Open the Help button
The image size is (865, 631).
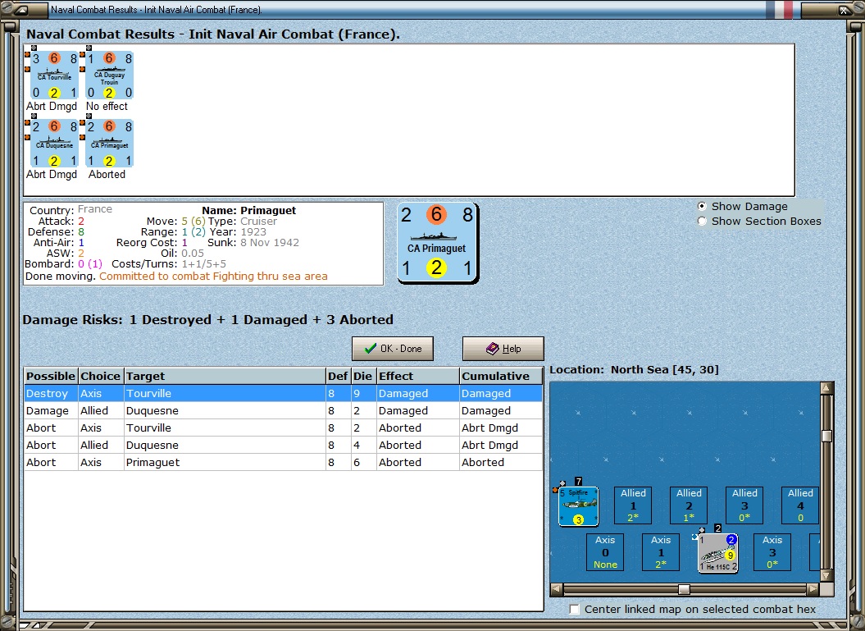503,349
